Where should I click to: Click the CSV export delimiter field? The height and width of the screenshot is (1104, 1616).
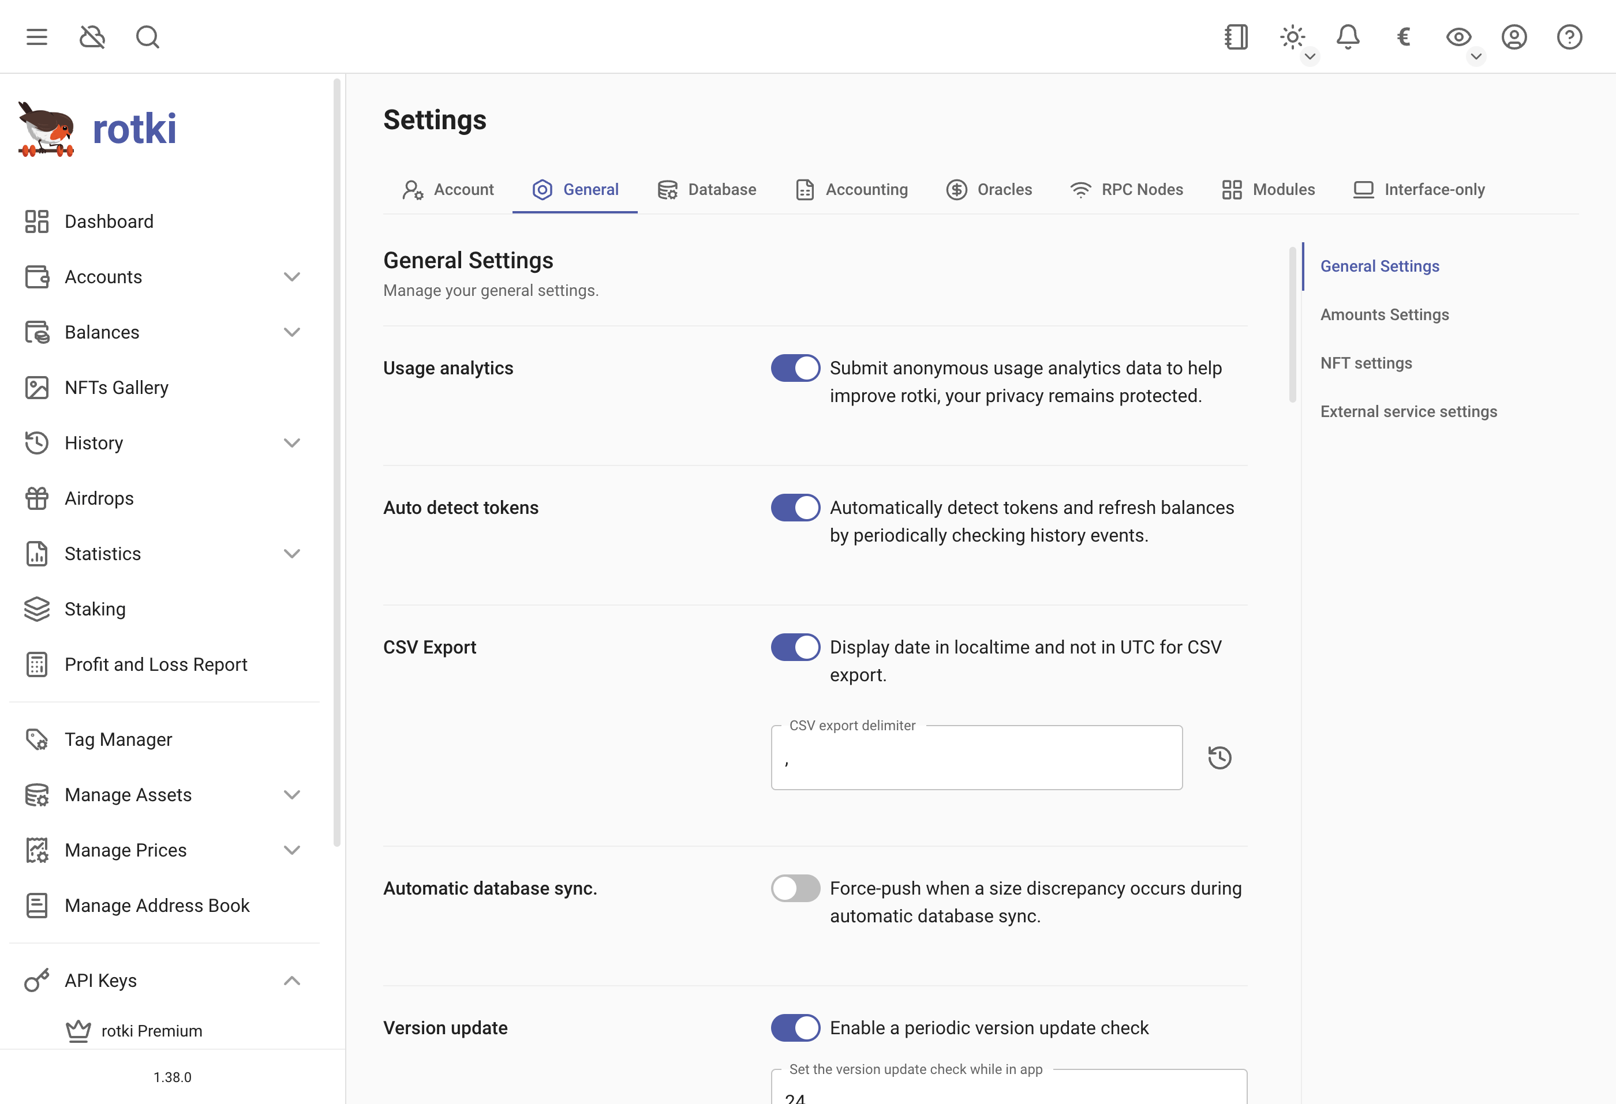(977, 758)
